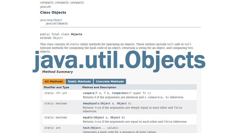
Task: Click the 'Method Summary' heading
Action: pyautogui.click(x=57, y=72)
